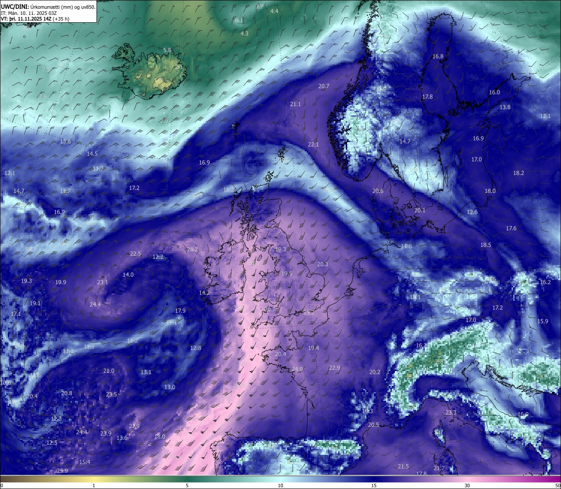Click the 20.2 value on the map
This screenshot has width=561, height=489.
(375, 372)
